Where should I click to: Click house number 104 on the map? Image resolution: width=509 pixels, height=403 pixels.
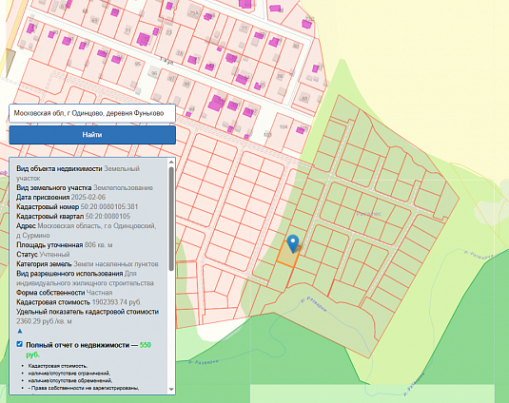(284, 126)
